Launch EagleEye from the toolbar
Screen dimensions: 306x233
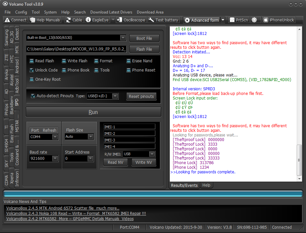pos(97,20)
